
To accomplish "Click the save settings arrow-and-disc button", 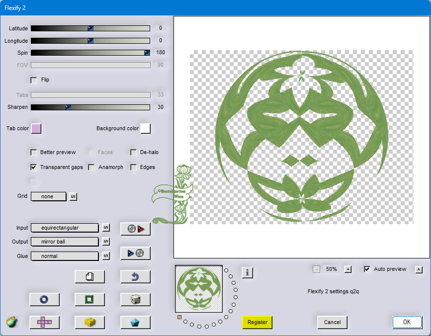I will tap(136, 253).
